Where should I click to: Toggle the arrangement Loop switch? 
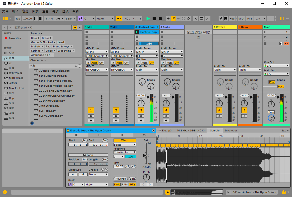click(201, 19)
